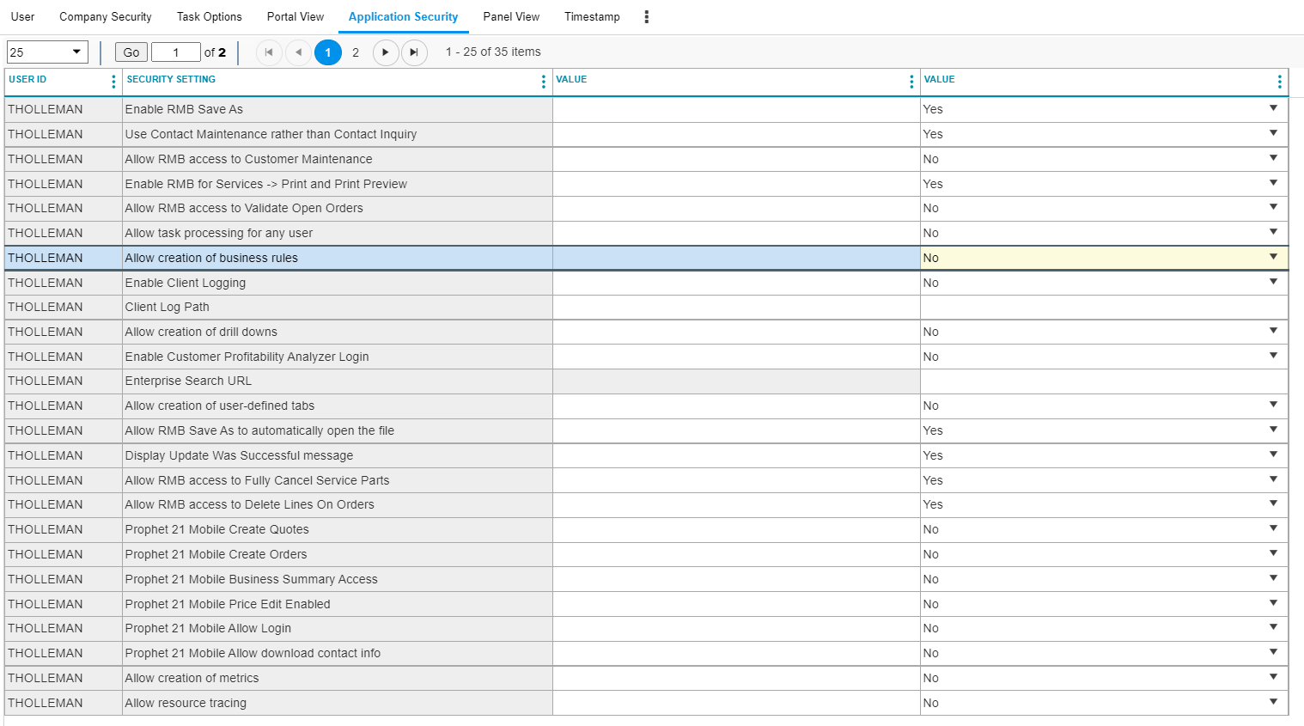Select page 2 in the pager

tap(356, 52)
